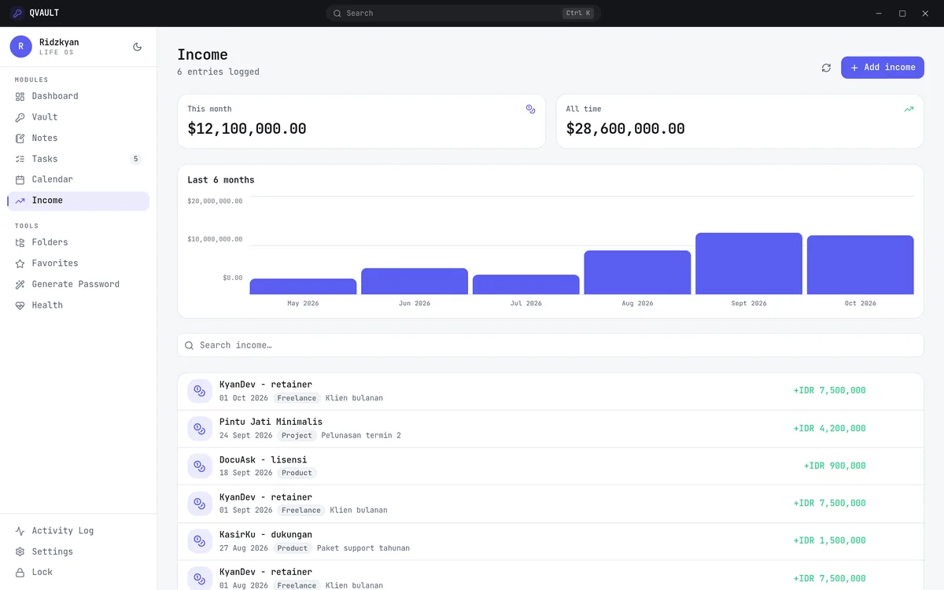Lock the vault via Lock label
This screenshot has width=944, height=590.
[42, 573]
